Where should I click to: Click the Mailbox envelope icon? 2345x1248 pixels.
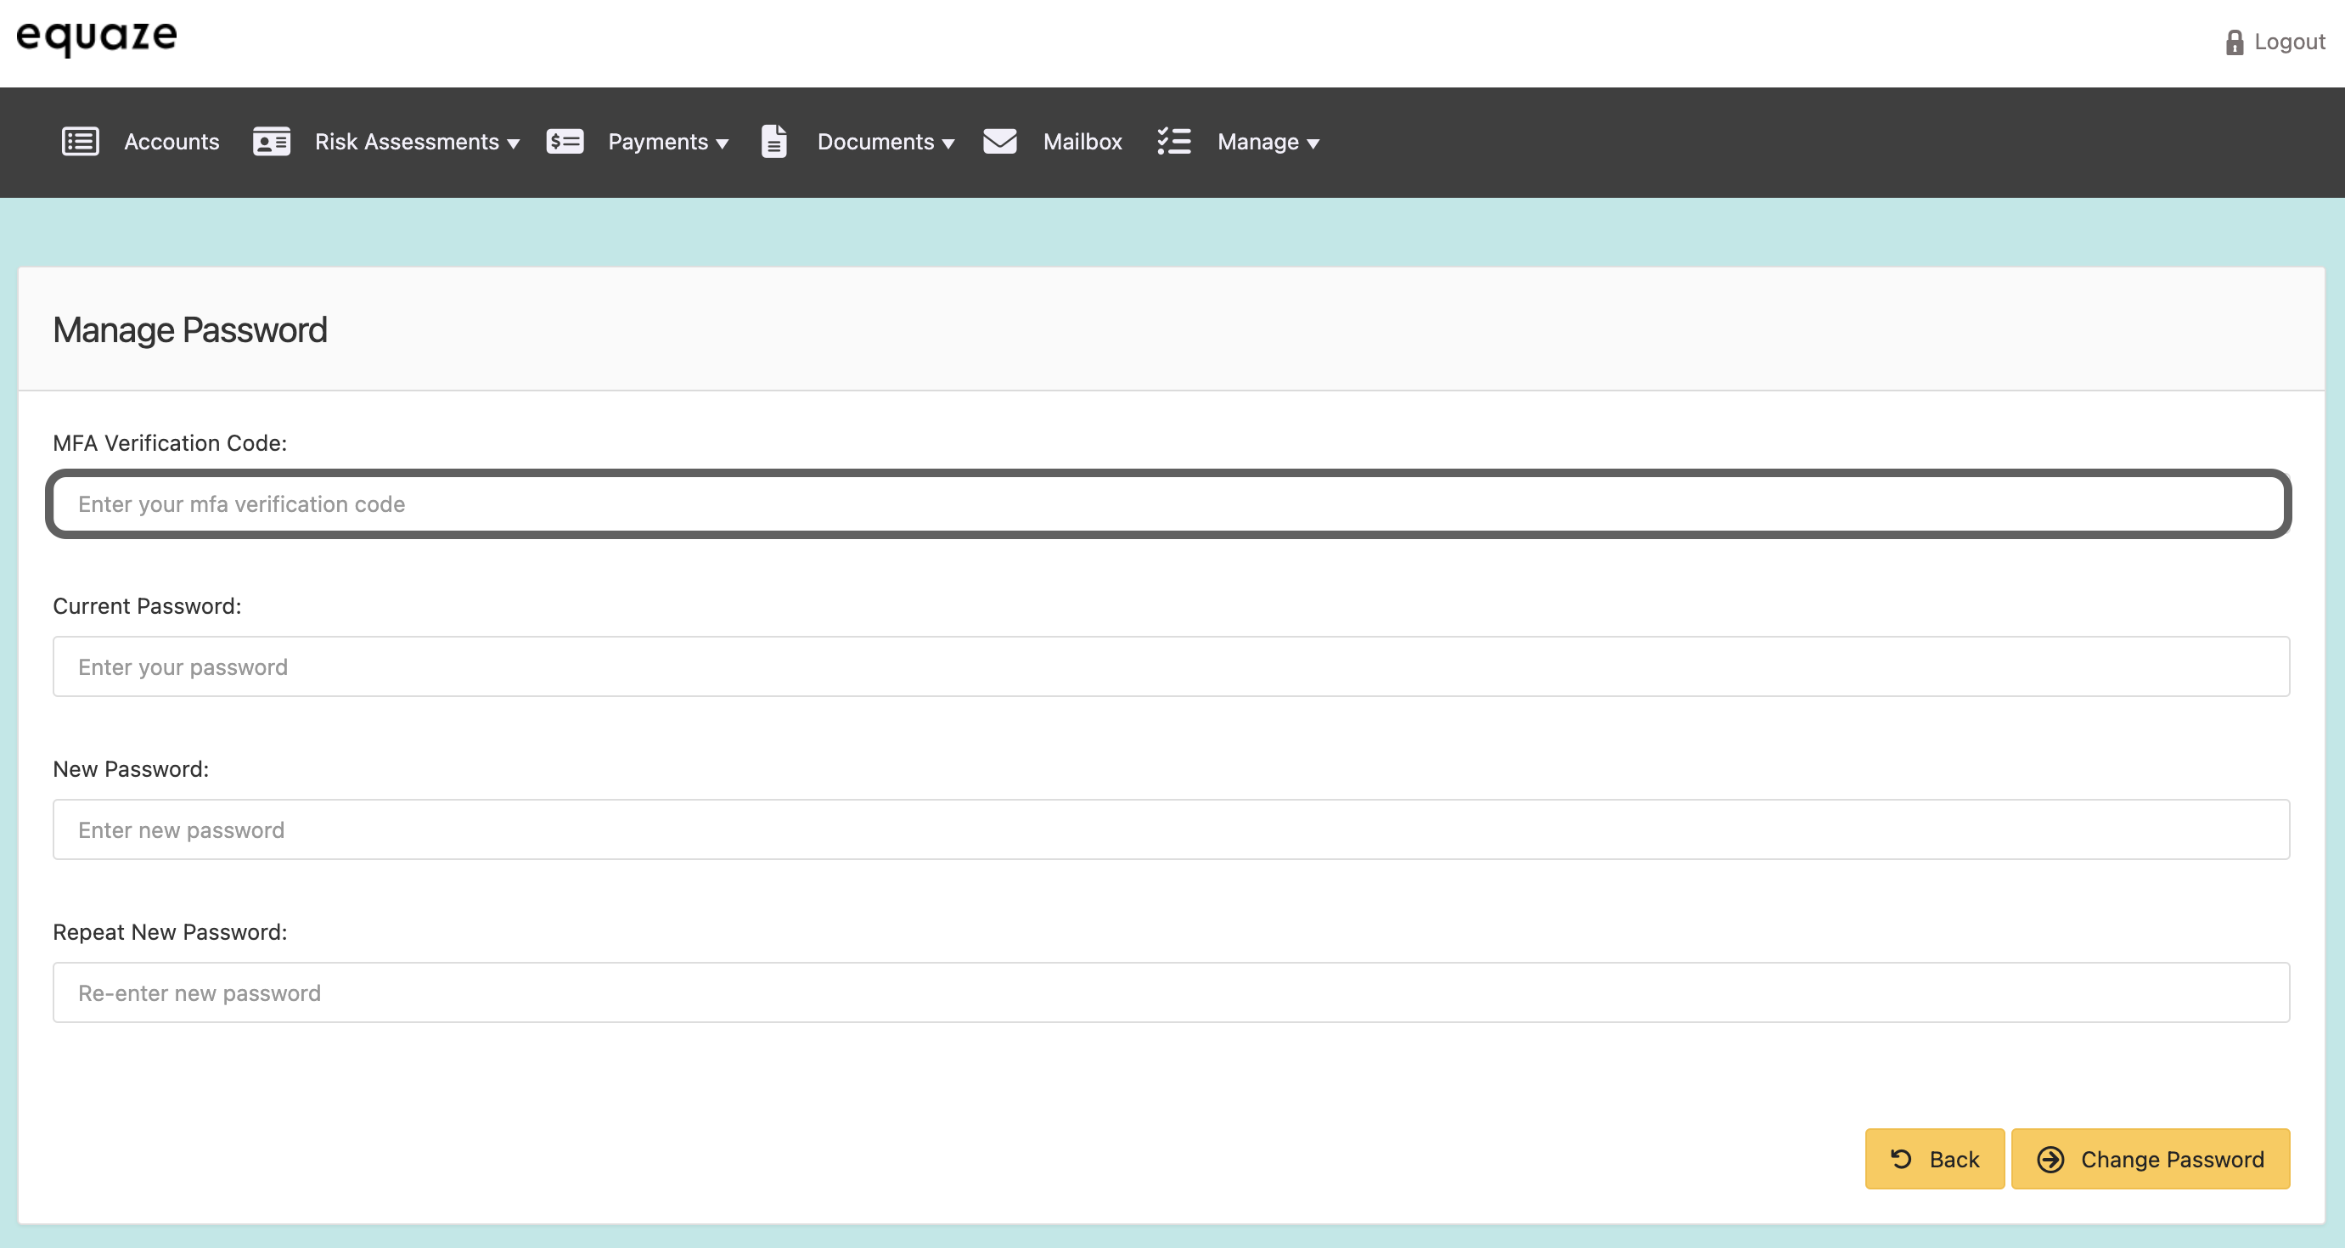click(x=999, y=142)
